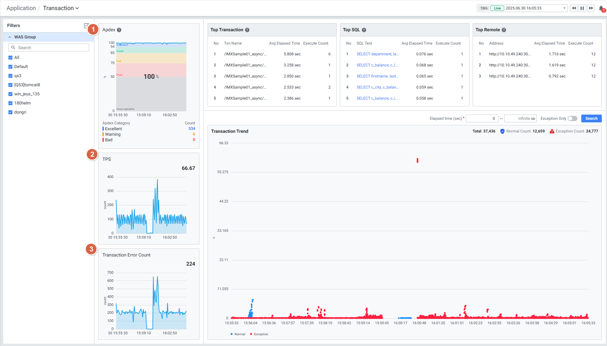
Task: Show help for Top Remote
Action: 504,30
